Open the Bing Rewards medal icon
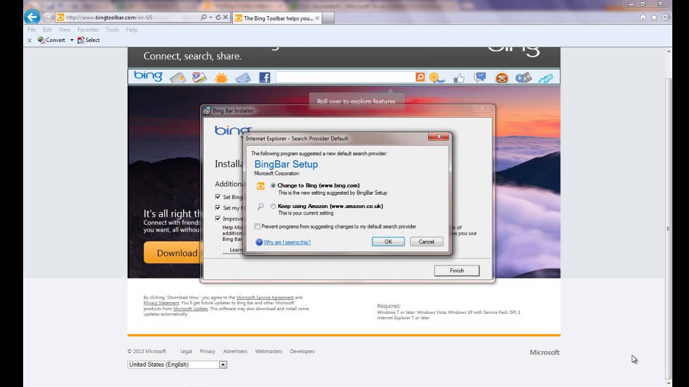Screen dimensions: 689x387 [437, 78]
